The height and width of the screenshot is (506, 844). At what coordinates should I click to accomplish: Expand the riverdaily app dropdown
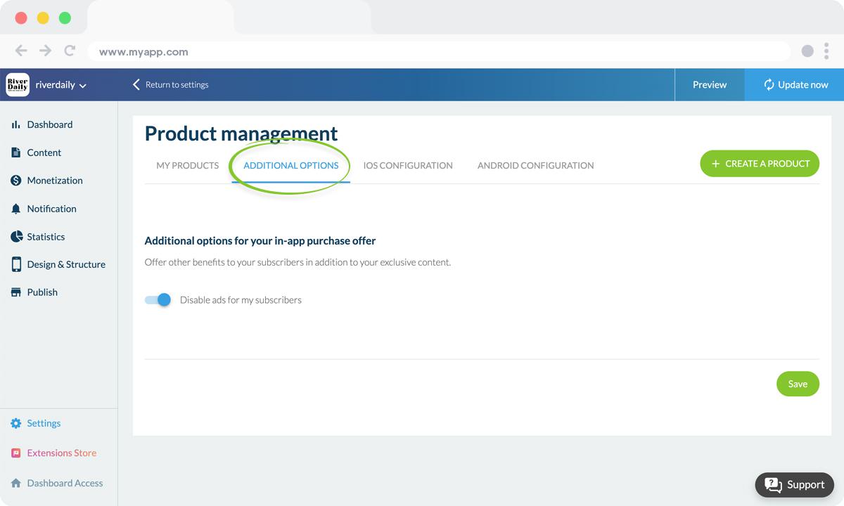click(x=61, y=85)
